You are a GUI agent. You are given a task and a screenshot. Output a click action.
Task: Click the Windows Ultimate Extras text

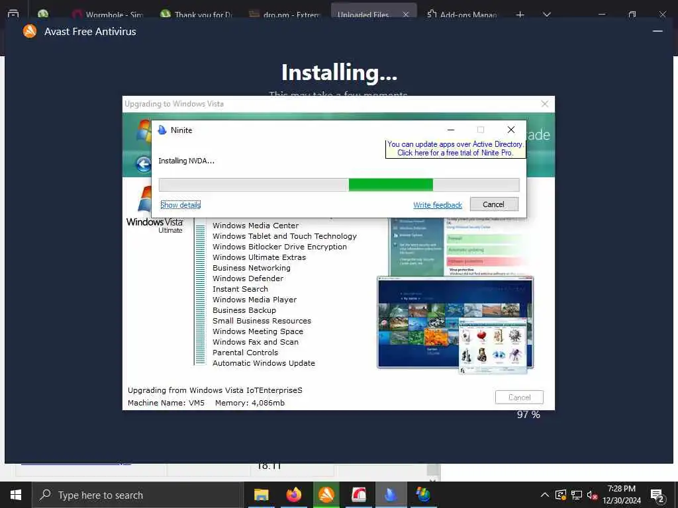pyautogui.click(x=259, y=257)
